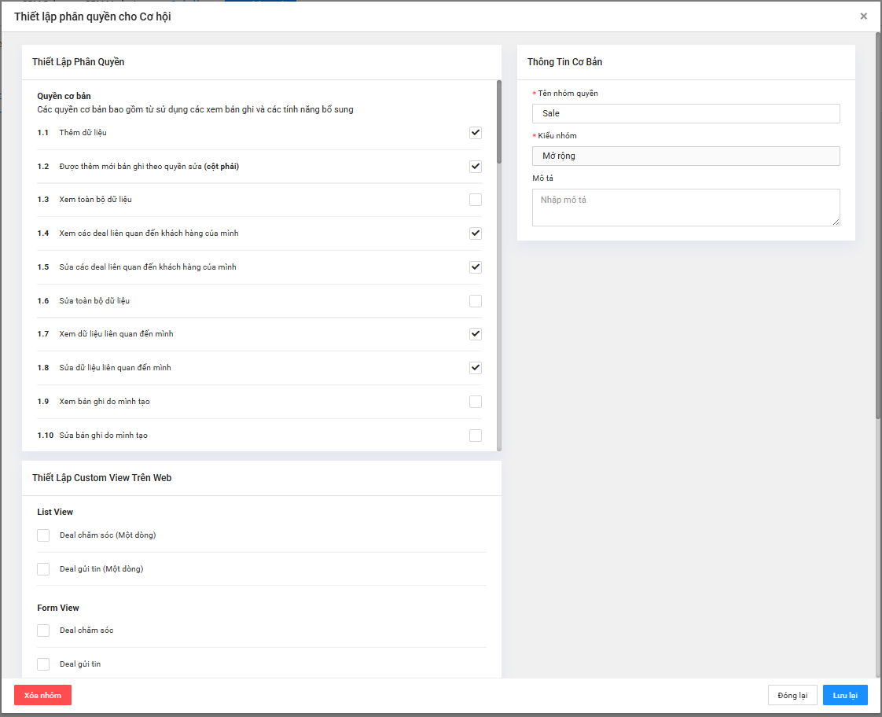Screen dimensions: 882x717
Task: Click the blue 'Lưu lại' save button
Action: 845,695
